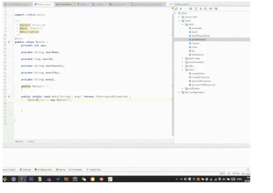Expand the verification folder
This screenshot has height=193, width=273.
click(x=182, y=89)
